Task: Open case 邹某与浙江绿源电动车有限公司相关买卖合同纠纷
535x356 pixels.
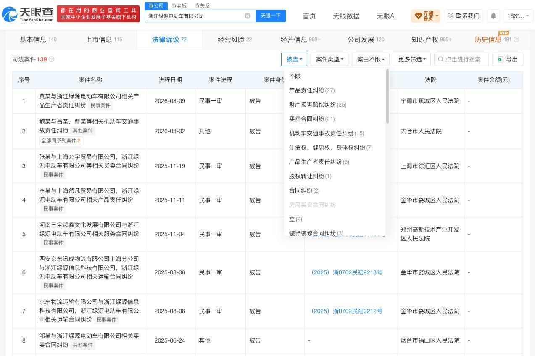Action: 89,340
